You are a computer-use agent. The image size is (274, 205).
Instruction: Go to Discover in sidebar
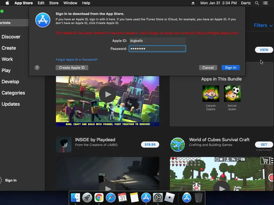(11, 37)
